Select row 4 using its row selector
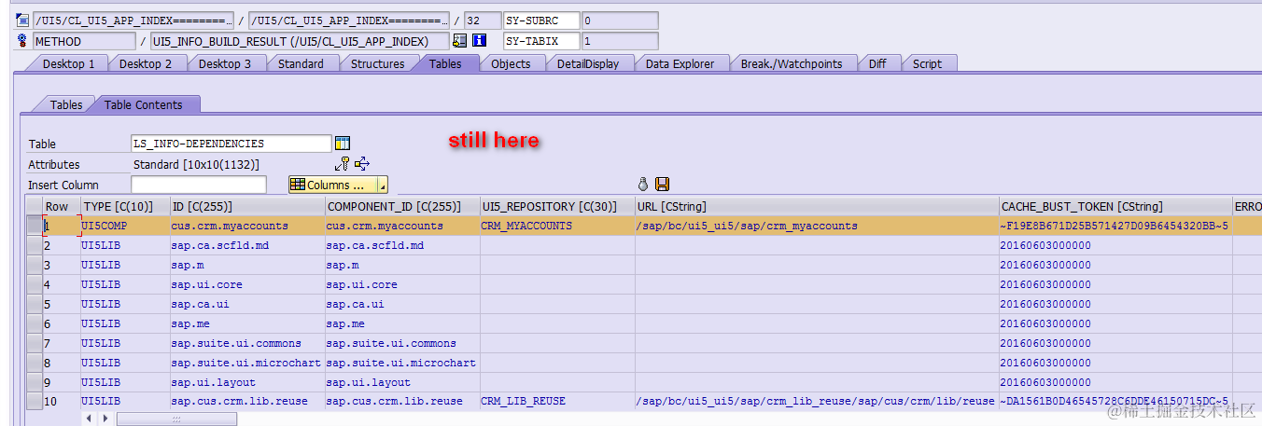Screen dimensions: 1262x426 (x=34, y=284)
